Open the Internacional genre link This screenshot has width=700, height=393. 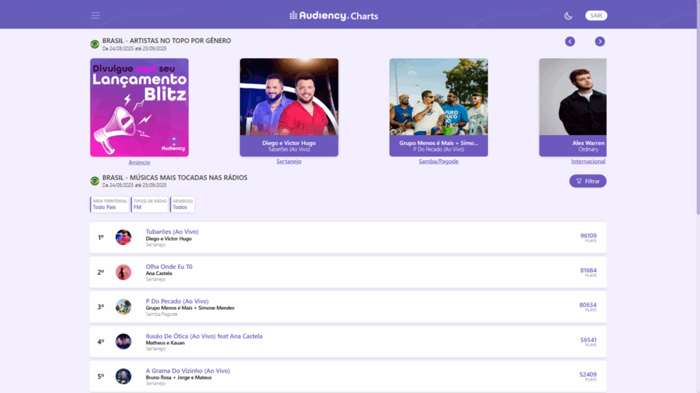588,162
